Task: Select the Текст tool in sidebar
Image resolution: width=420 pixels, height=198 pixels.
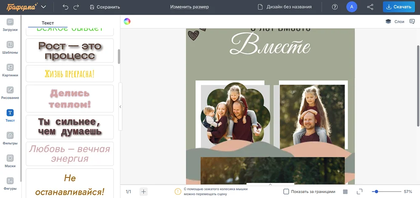Action: 10,116
